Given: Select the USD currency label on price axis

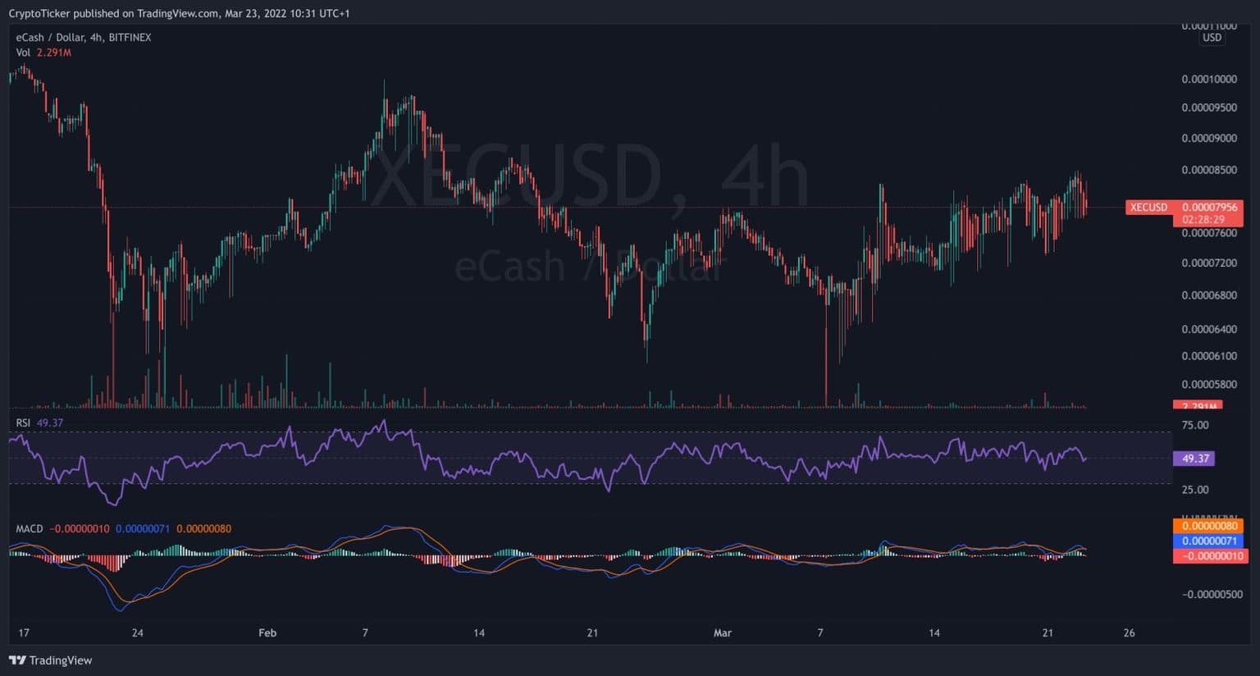Looking at the screenshot, I should pyautogui.click(x=1212, y=38).
